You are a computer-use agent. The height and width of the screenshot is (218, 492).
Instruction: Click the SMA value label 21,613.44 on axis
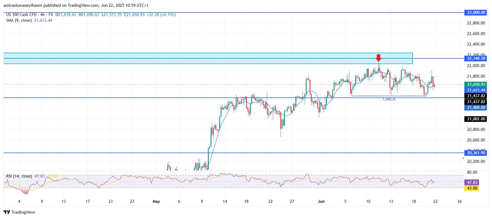(x=476, y=90)
